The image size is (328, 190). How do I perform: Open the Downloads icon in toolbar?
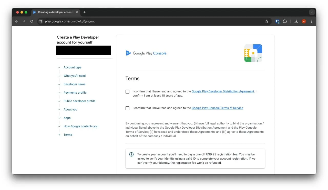(296, 21)
